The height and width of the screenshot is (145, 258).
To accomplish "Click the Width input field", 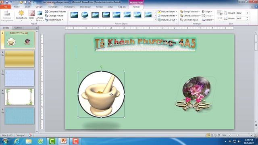I will click(x=241, y=19).
